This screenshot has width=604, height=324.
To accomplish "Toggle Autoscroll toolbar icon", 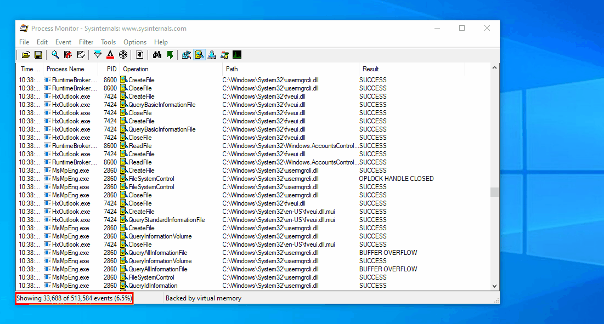I will pyautogui.click(x=68, y=55).
